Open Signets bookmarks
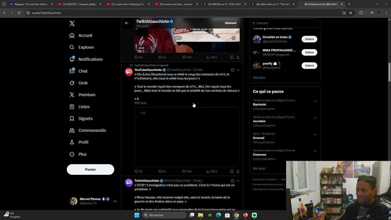Viewport: 391px width, 220px height. 81,119
